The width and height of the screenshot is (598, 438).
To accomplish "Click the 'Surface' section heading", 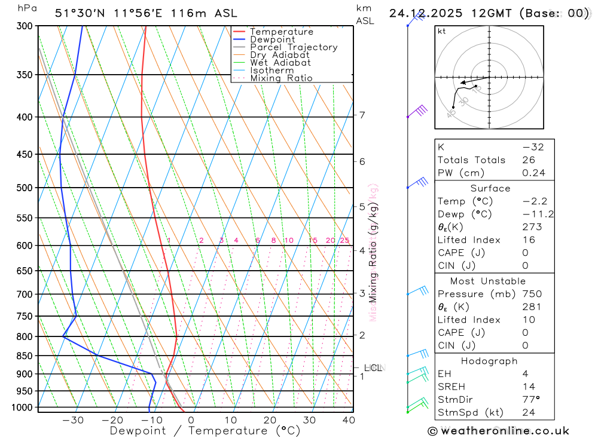I will pos(490,188).
